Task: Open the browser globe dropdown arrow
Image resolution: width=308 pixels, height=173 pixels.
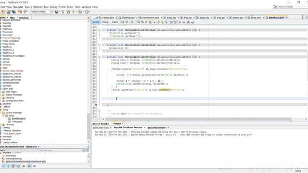Action: (x=60, y=12)
